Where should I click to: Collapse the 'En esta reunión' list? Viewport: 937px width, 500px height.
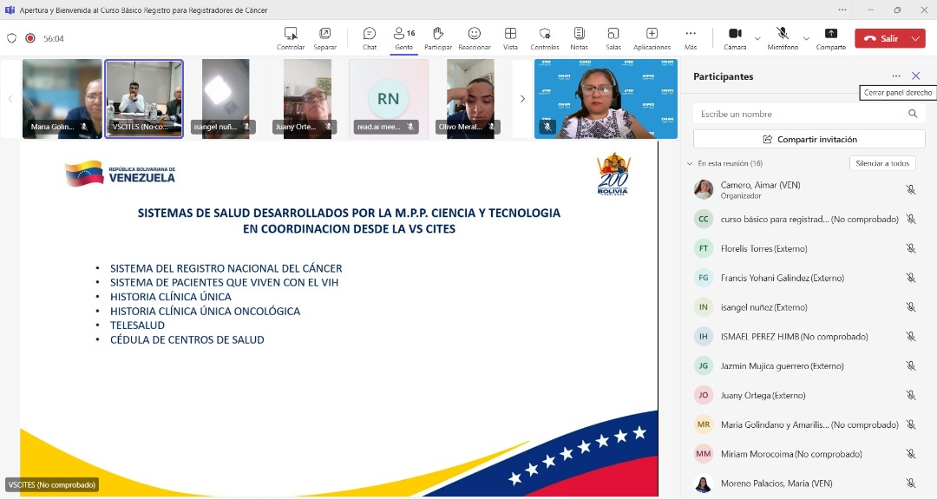click(691, 163)
